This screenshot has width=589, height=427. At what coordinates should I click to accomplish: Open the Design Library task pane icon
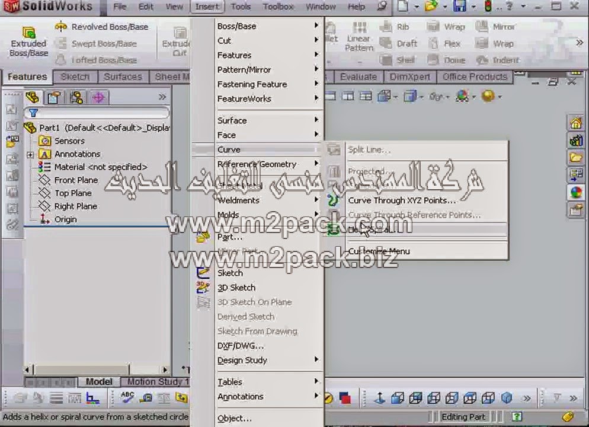(575, 141)
